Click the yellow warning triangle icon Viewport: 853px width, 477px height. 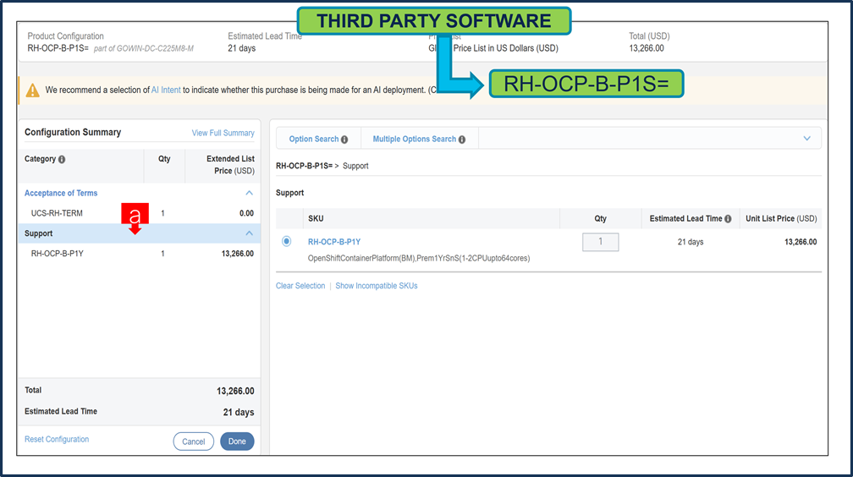pyautogui.click(x=33, y=90)
